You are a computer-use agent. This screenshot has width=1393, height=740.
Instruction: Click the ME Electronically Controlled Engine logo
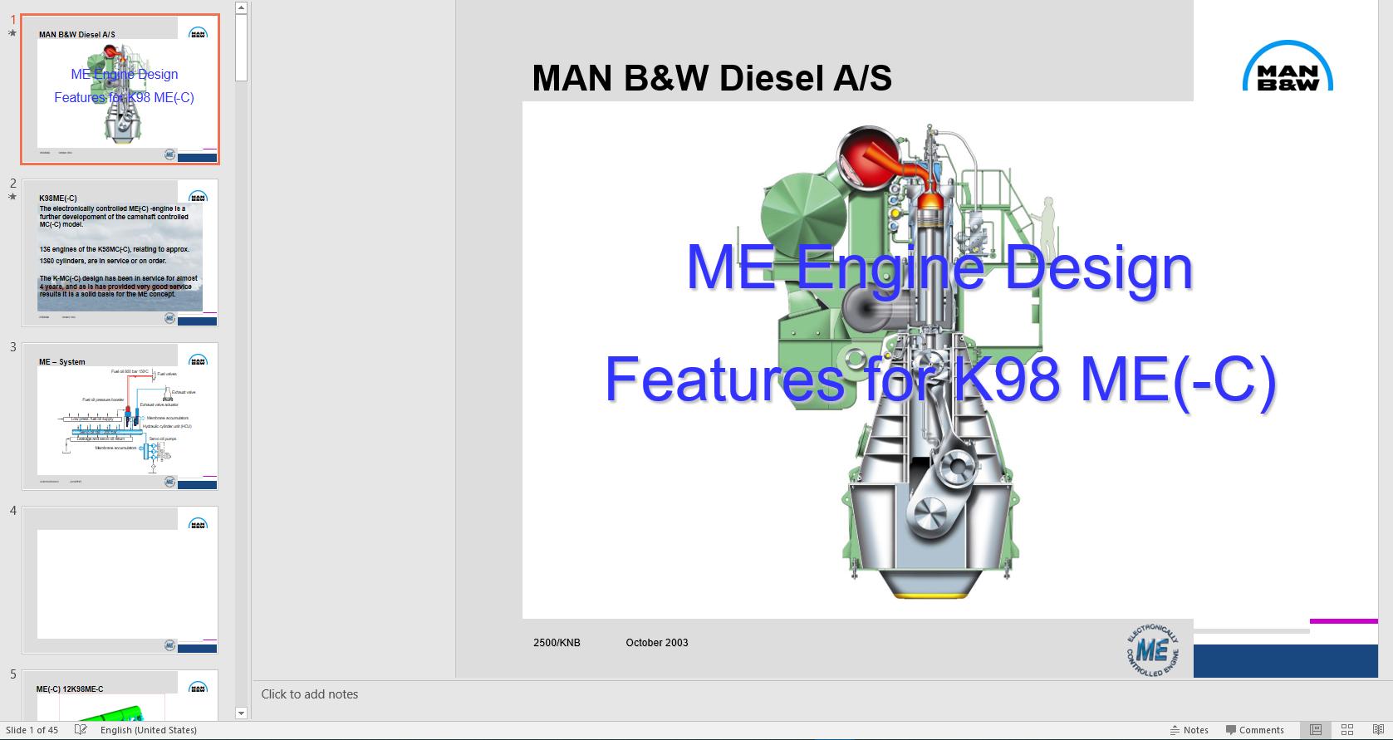pyautogui.click(x=1153, y=649)
